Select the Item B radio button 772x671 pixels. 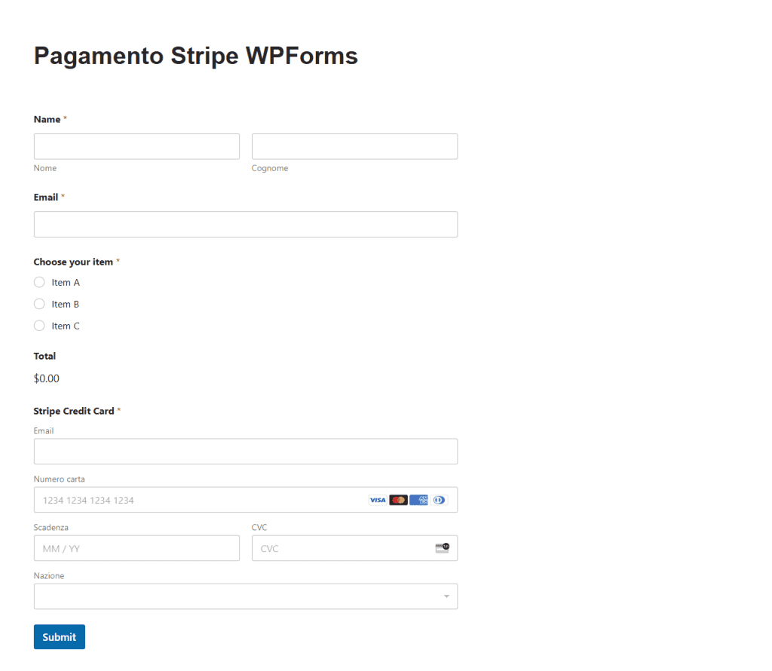coord(39,304)
